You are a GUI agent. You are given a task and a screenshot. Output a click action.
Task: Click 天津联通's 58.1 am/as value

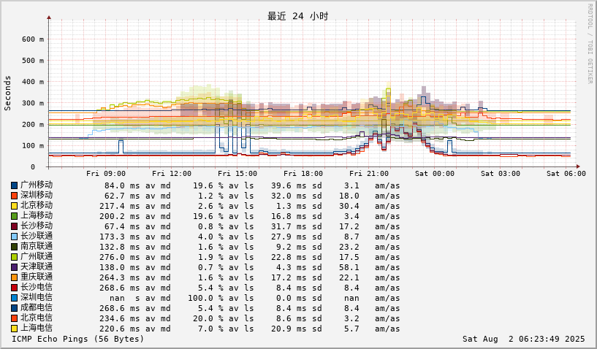pos(349,267)
